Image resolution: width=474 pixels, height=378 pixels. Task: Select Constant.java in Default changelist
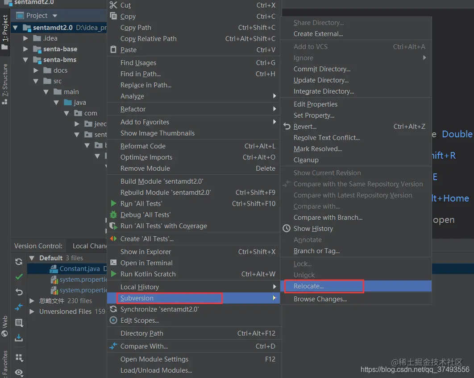click(x=79, y=268)
